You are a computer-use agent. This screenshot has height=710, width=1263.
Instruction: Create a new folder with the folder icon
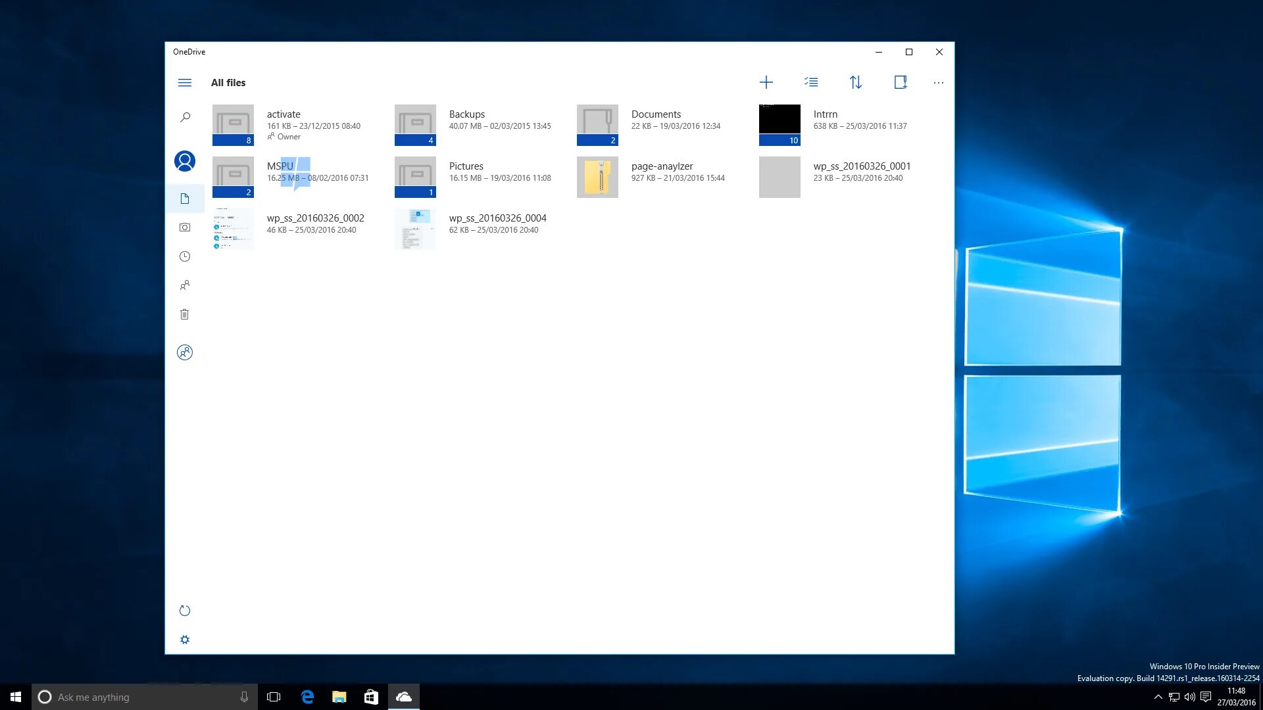point(900,82)
